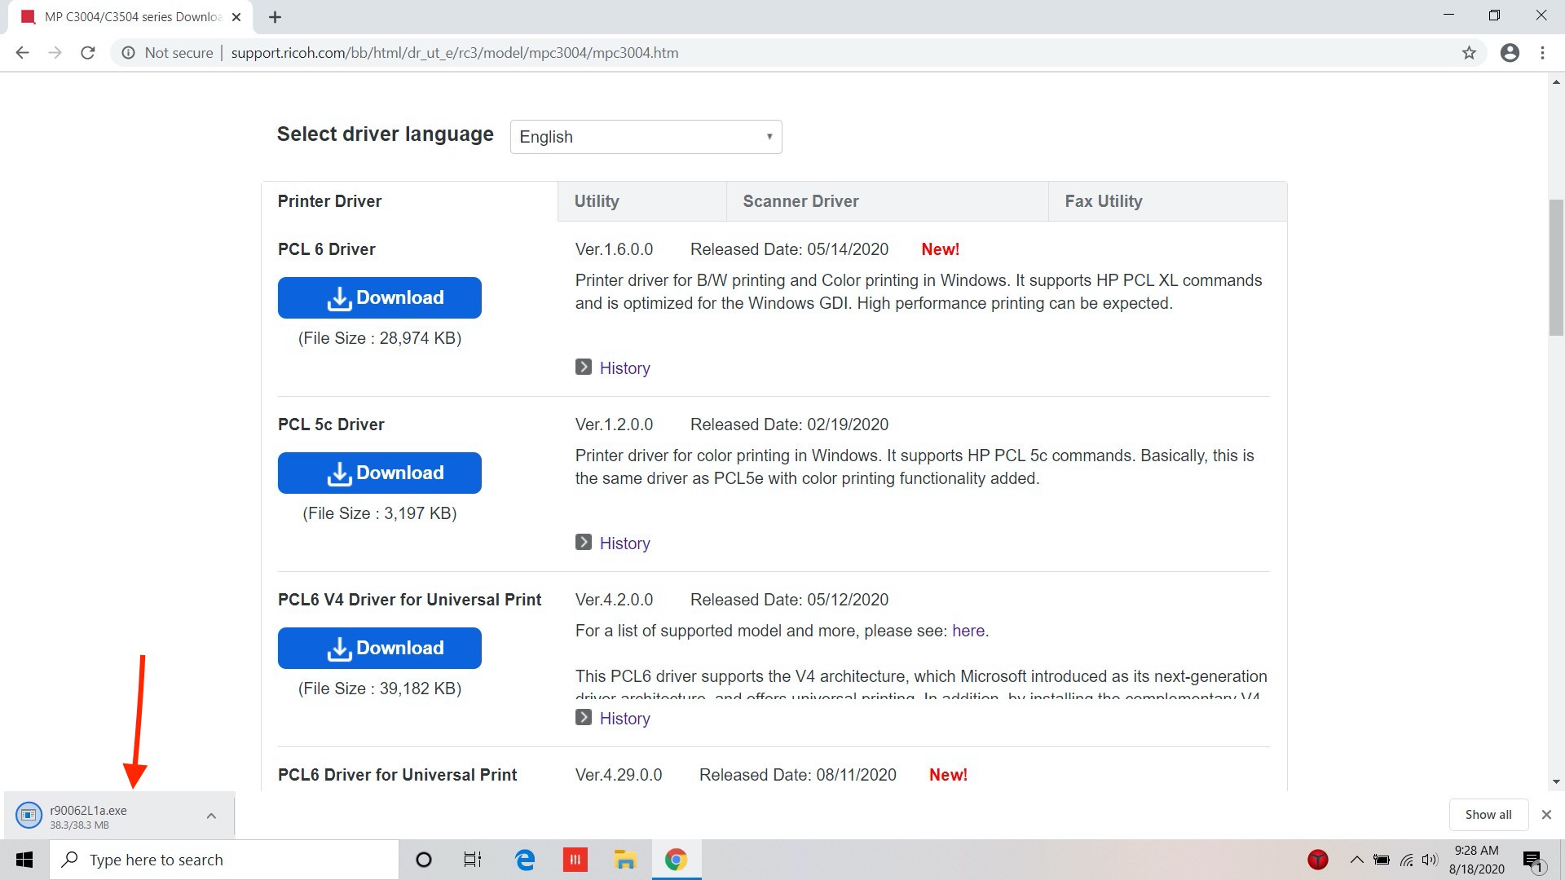Open the red app icon on the taskbar
The width and height of the screenshot is (1565, 880).
click(x=575, y=860)
